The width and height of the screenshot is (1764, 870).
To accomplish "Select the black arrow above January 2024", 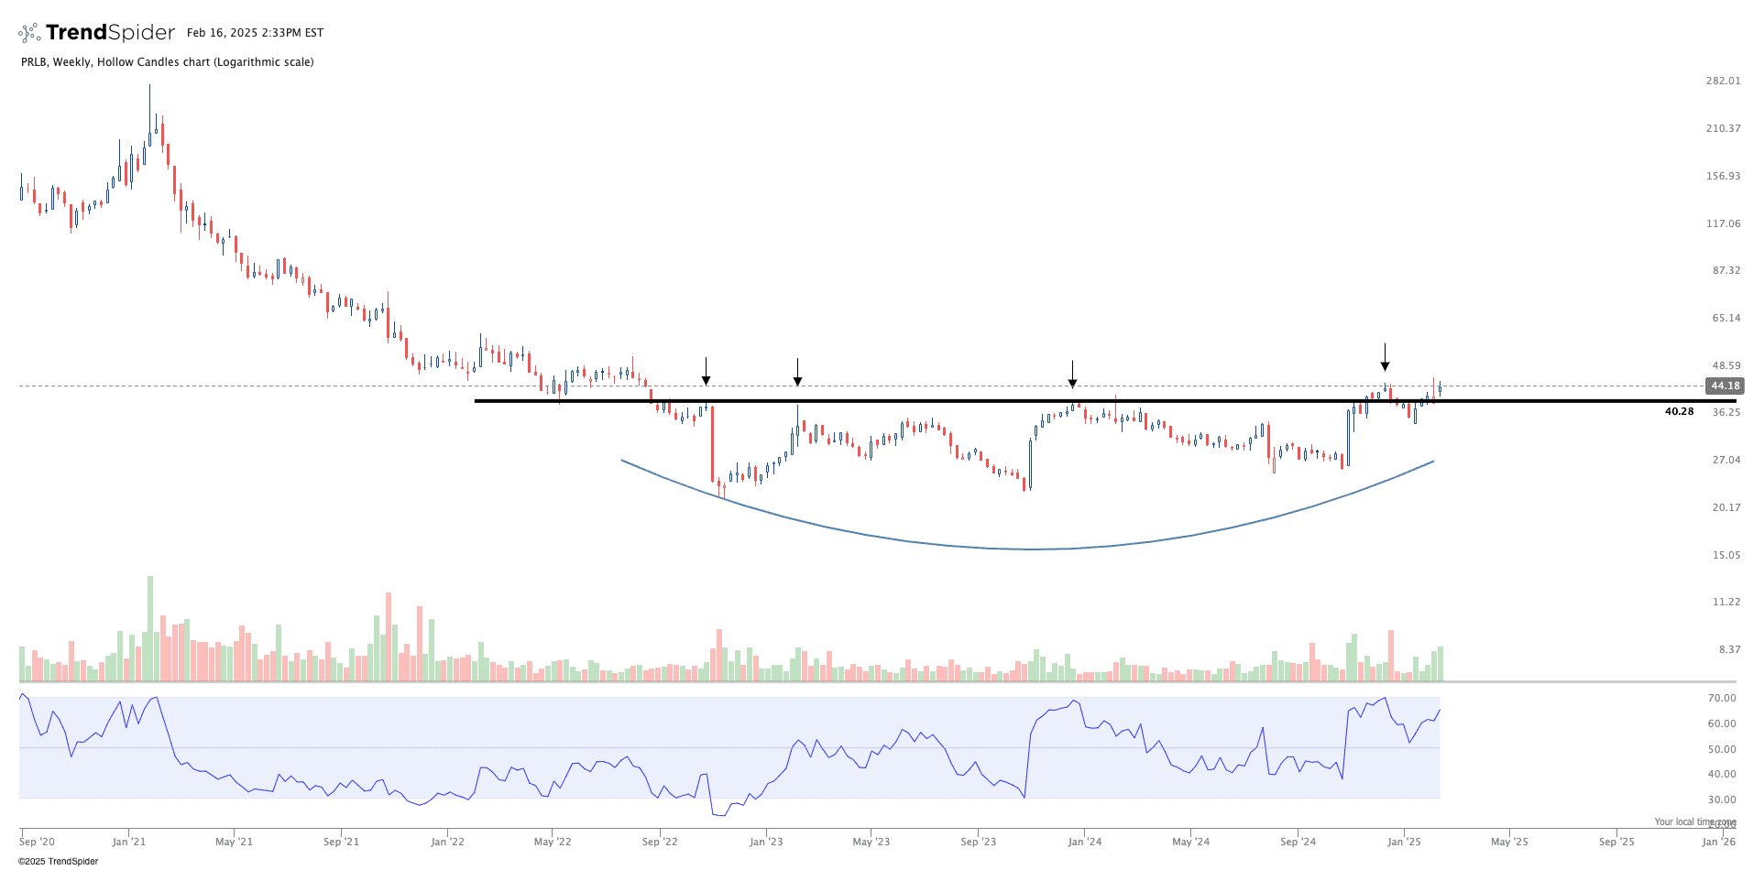I will pos(1072,375).
